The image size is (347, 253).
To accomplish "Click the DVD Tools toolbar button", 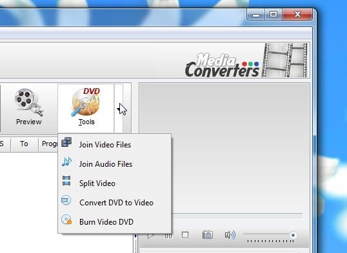I will pyautogui.click(x=86, y=107).
